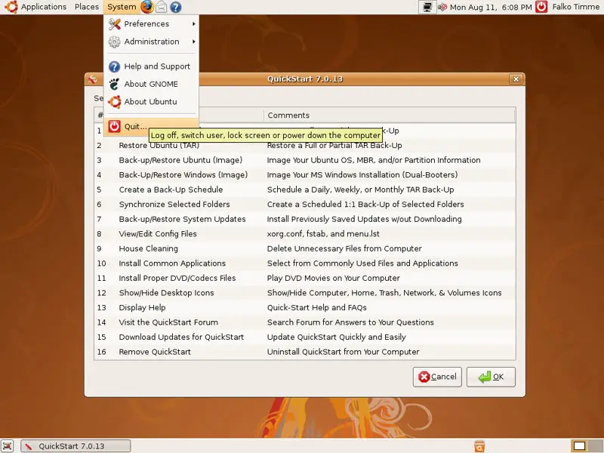Open the mail envelope launcher icon
The height and width of the screenshot is (453, 604).
point(162,7)
